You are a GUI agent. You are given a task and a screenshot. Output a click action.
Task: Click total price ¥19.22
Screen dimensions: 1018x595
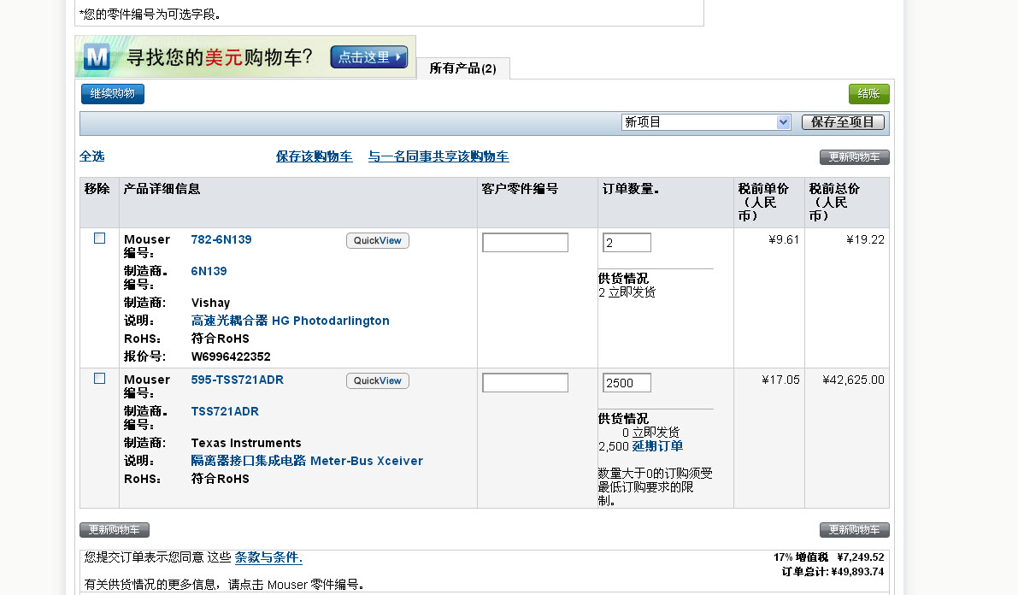coord(866,239)
